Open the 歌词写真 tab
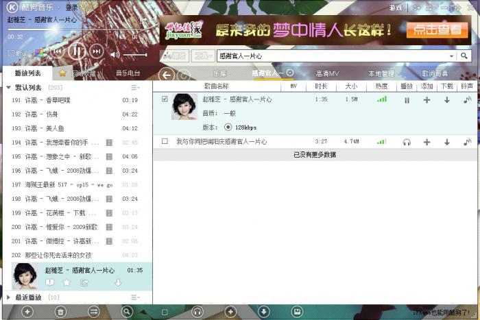The width and height of the screenshot is (480, 320). click(x=435, y=73)
